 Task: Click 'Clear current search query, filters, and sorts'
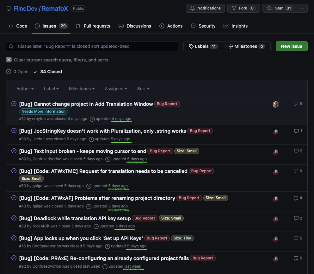click(x=61, y=60)
